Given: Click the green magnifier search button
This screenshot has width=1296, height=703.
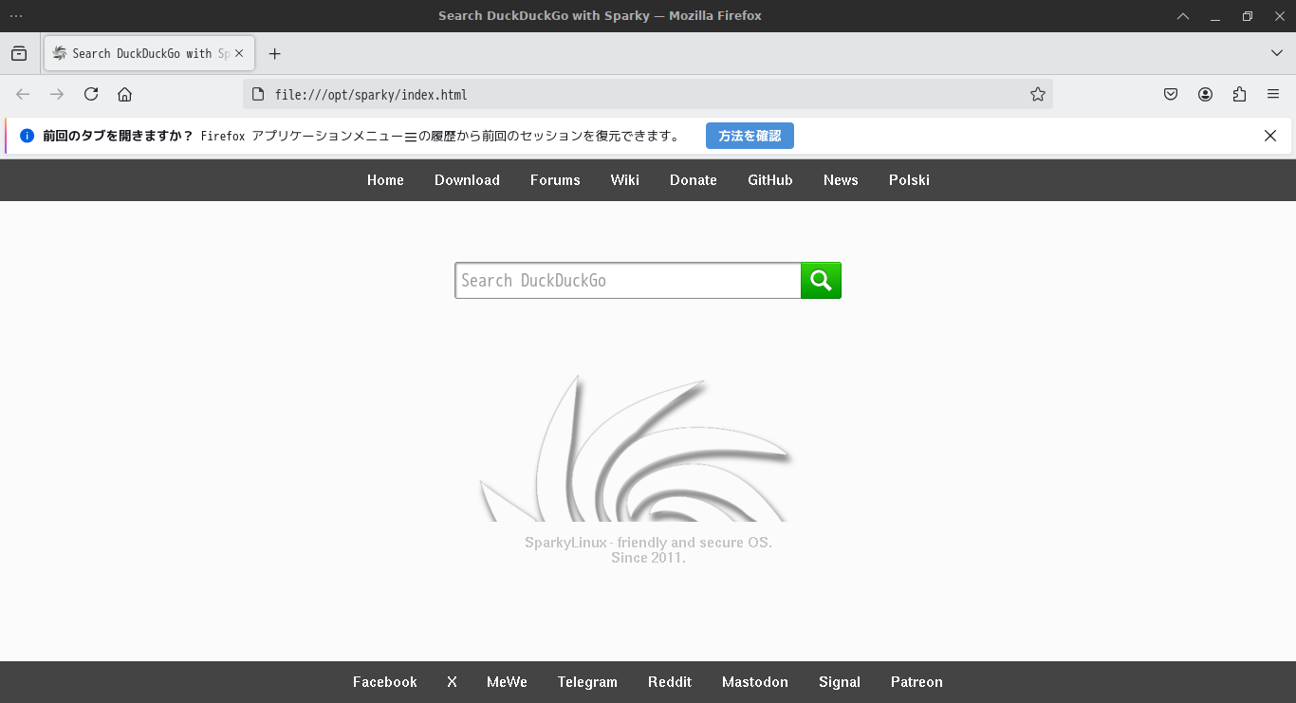Looking at the screenshot, I should click(822, 281).
